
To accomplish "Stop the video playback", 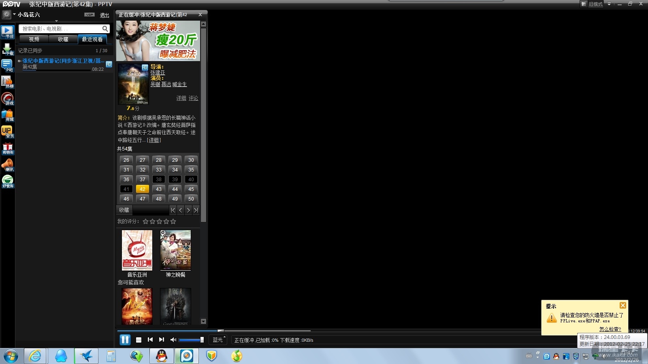I will point(139,340).
